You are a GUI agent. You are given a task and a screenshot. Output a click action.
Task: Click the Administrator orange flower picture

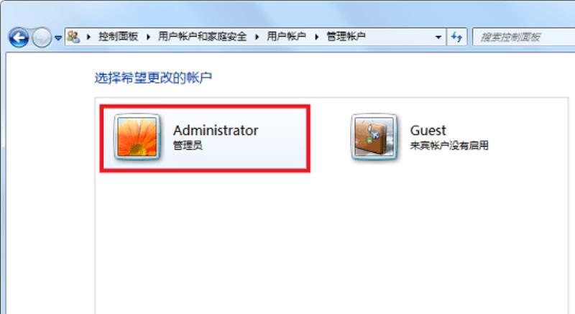coord(137,137)
